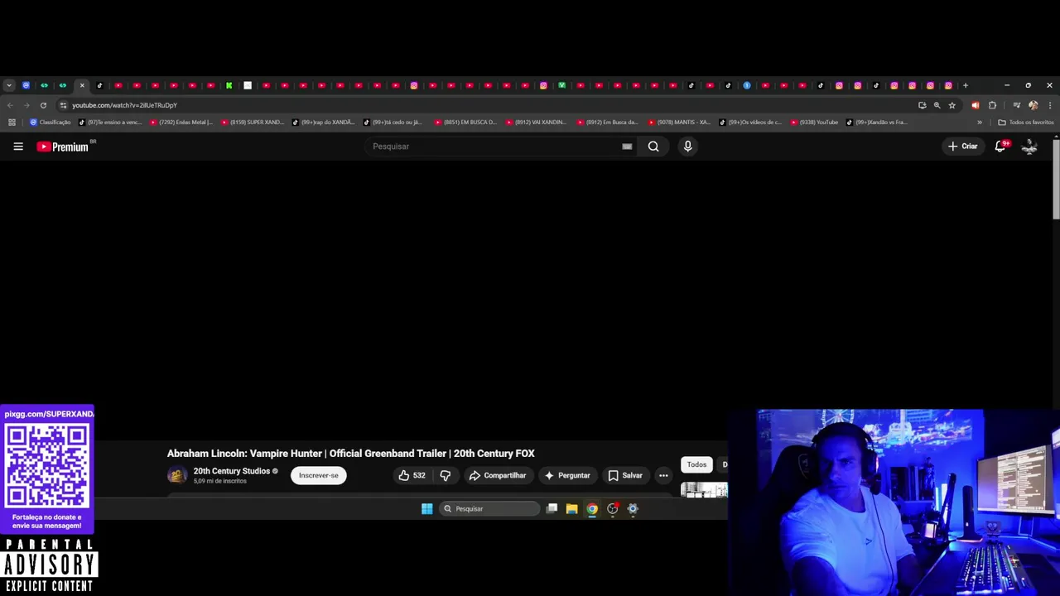Open File Explorer from the taskbar
This screenshot has height=596, width=1060.
point(571,509)
